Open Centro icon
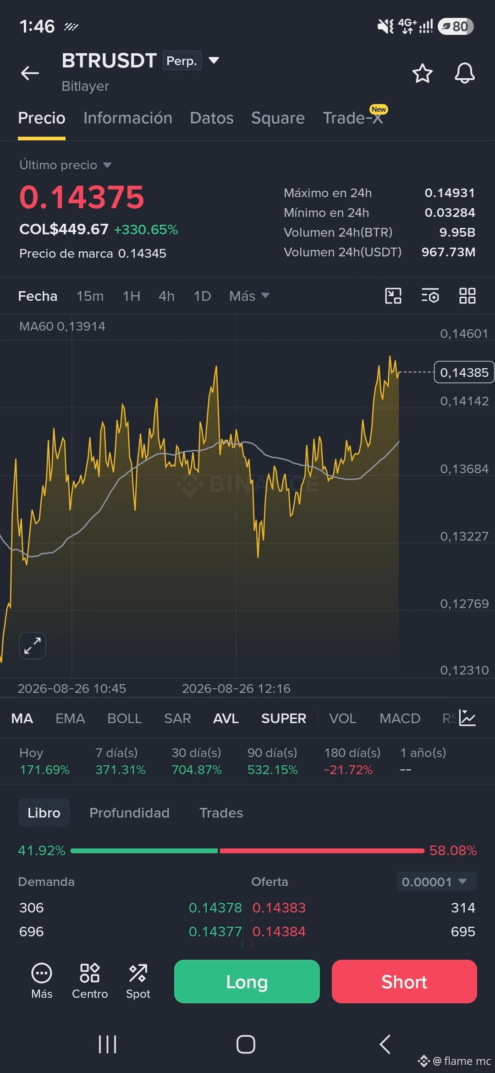The image size is (495, 1073). pos(90,981)
